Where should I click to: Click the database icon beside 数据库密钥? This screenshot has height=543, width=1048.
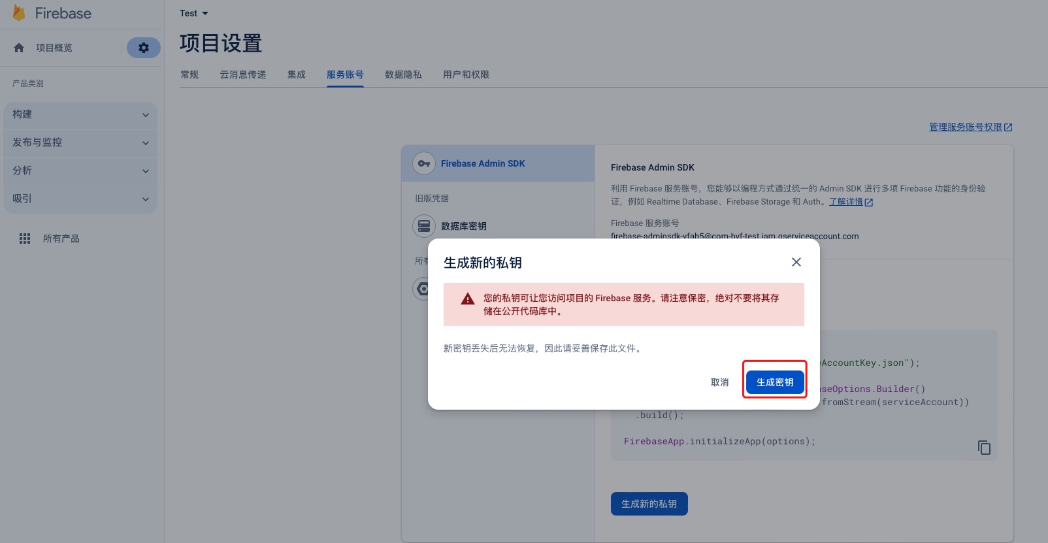tap(424, 226)
